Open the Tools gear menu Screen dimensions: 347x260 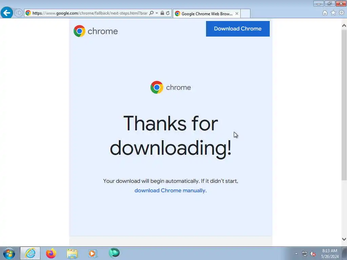pos(342,13)
